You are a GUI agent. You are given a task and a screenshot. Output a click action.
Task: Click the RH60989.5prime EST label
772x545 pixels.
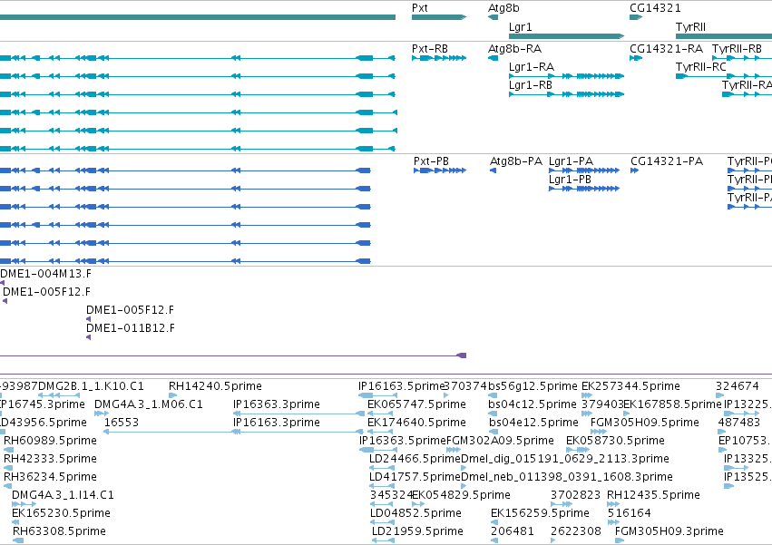(50, 440)
